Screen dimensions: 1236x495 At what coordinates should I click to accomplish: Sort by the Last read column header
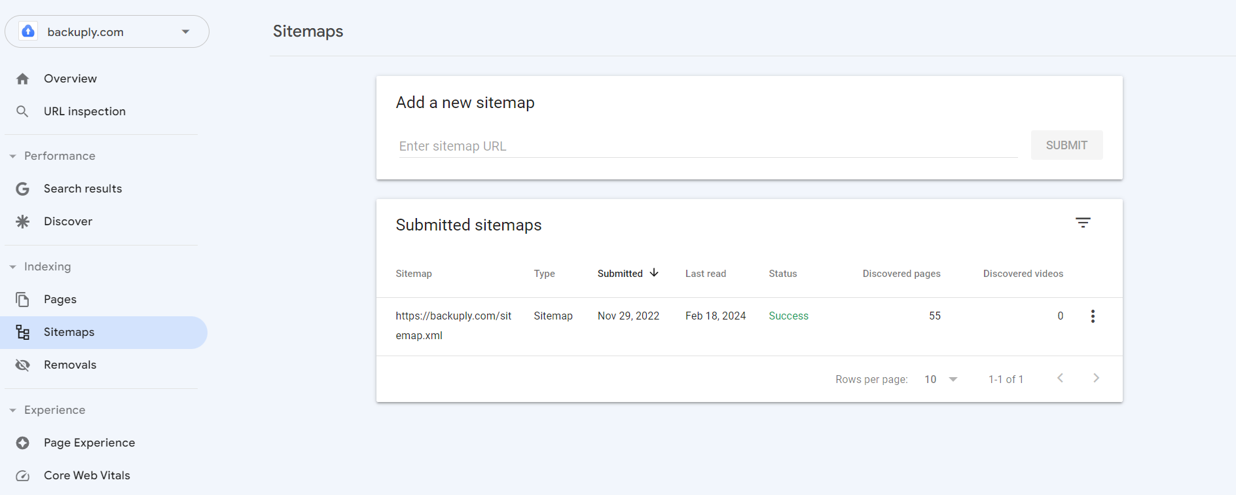tap(706, 274)
